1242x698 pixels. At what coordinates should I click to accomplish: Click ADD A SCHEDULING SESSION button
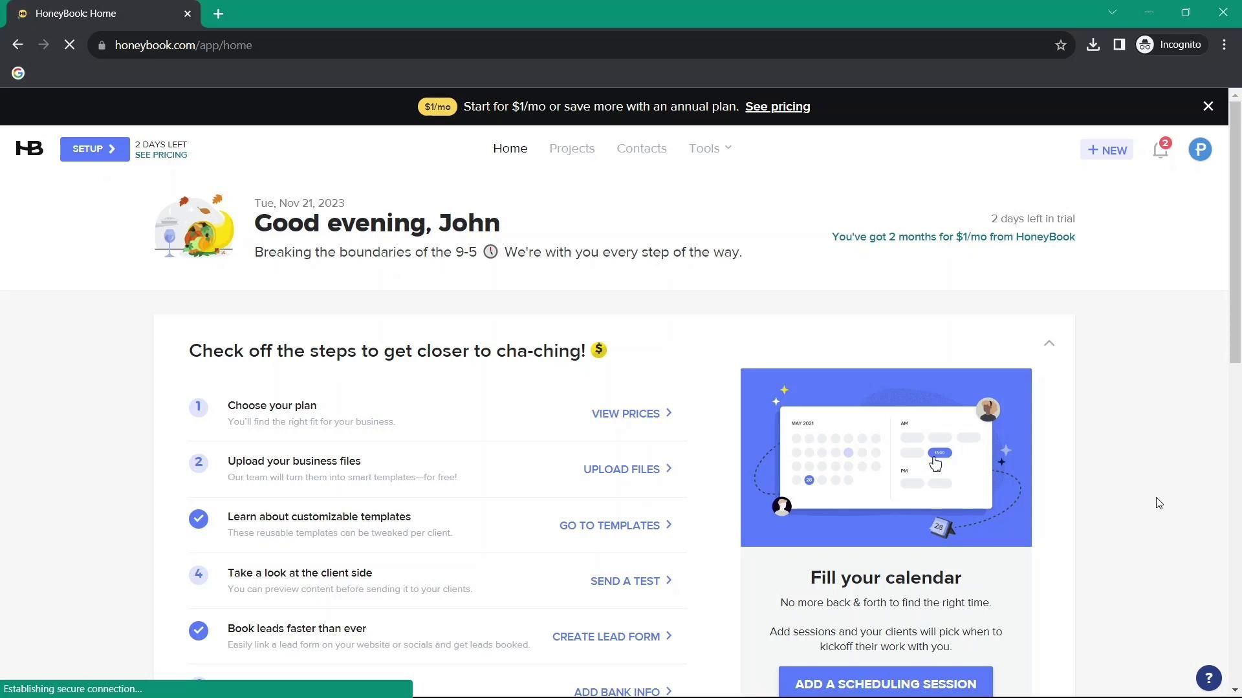[x=886, y=683]
